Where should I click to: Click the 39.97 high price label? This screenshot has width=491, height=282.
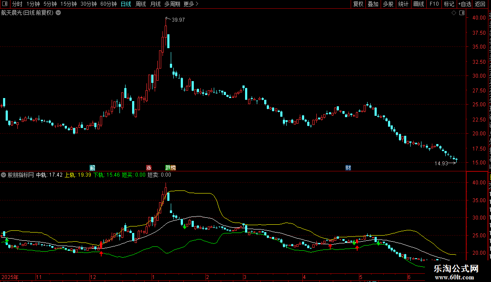[x=178, y=20]
